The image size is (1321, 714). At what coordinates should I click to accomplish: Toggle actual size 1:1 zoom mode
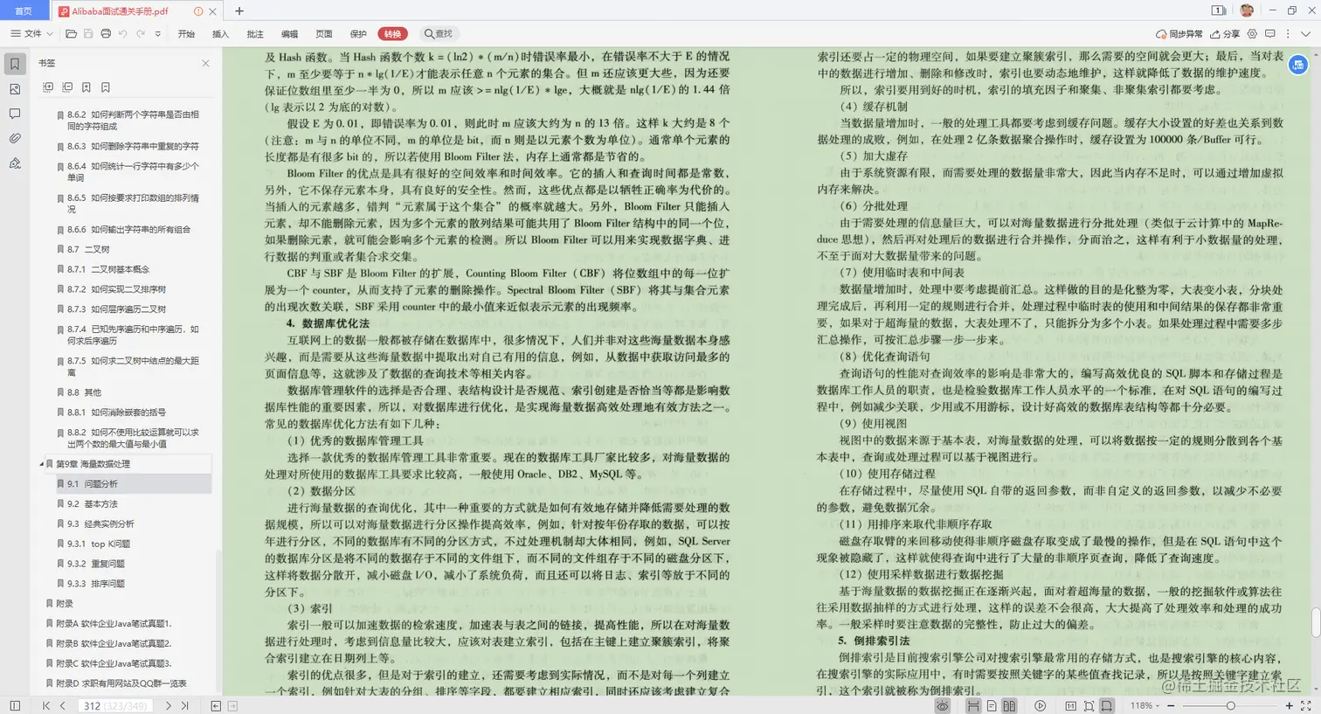coord(1072,705)
